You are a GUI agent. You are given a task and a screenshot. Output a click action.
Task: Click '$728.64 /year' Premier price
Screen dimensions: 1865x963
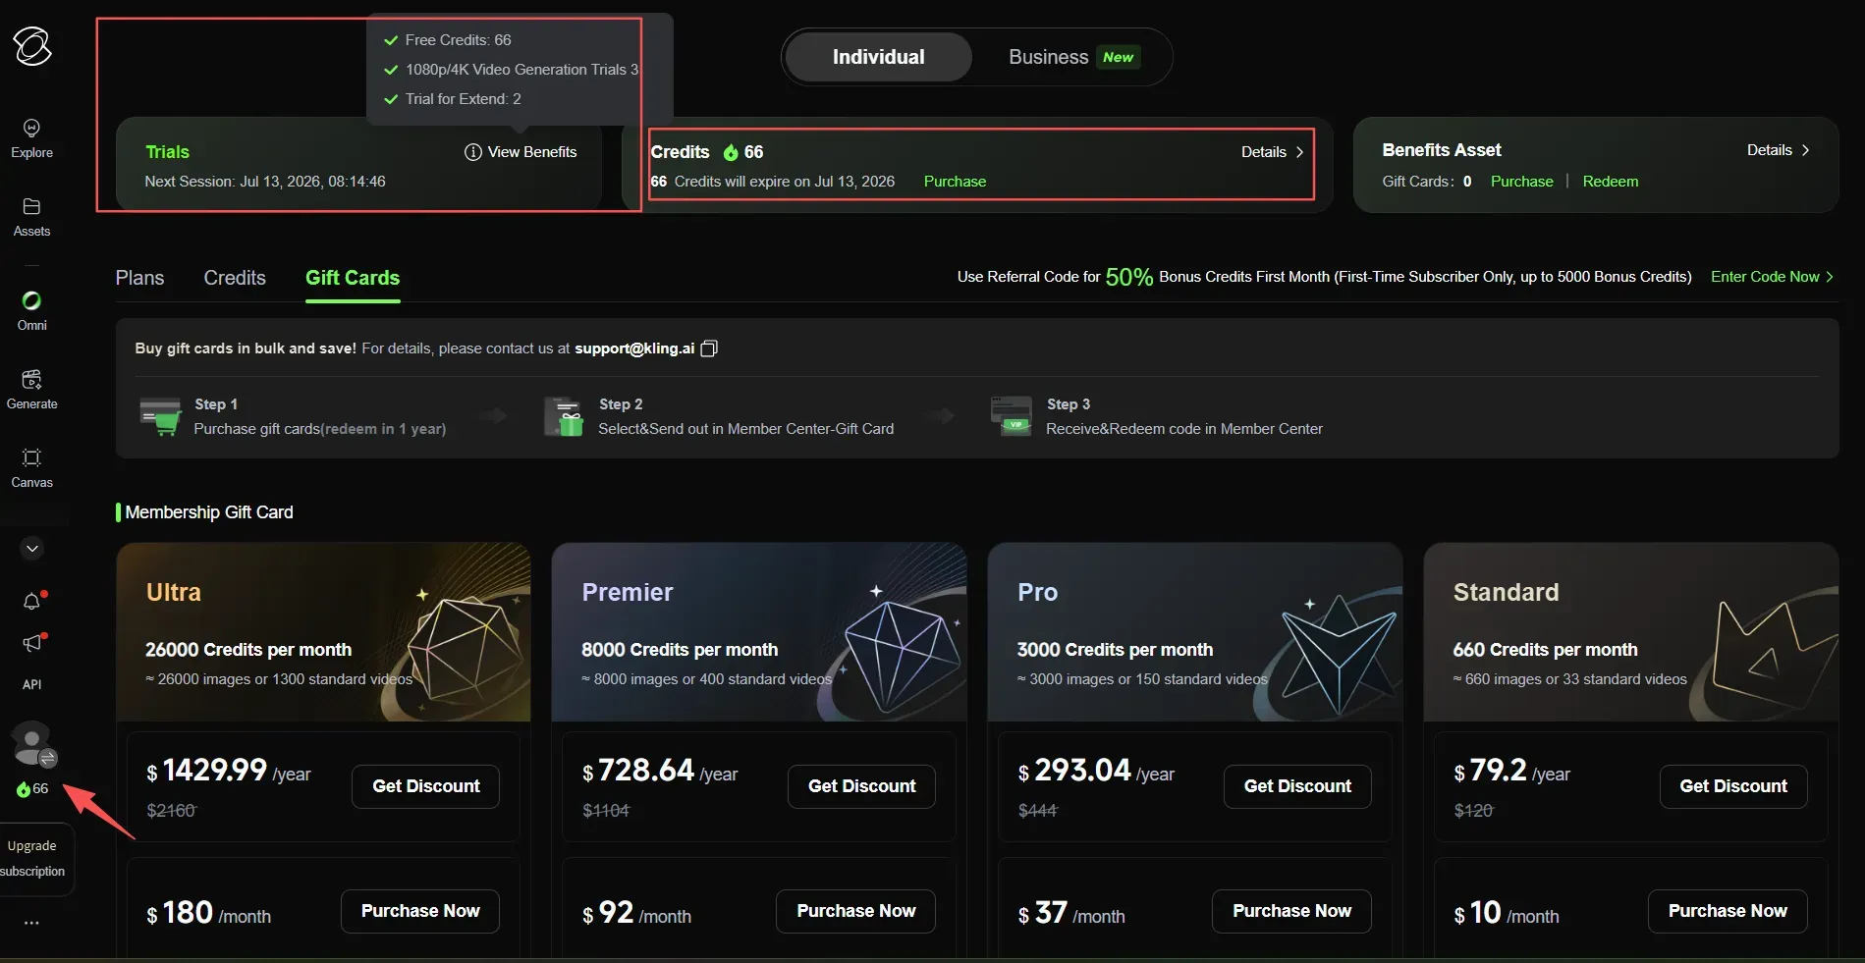(x=660, y=772)
